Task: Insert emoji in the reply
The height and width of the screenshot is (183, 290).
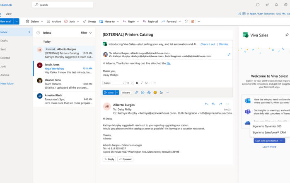Action: [155, 93]
